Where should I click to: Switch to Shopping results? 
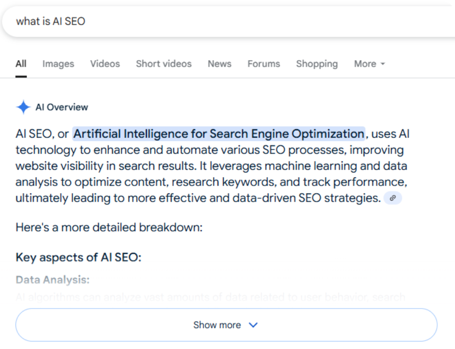317,64
